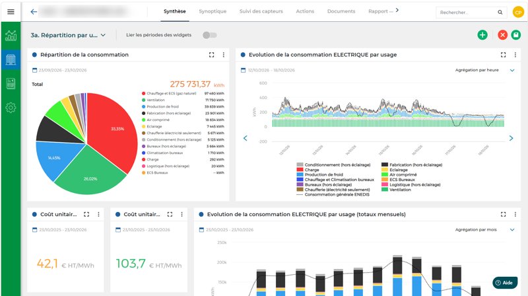
Task: Toggle Lier les périodes des widgets
Action: [209, 35]
